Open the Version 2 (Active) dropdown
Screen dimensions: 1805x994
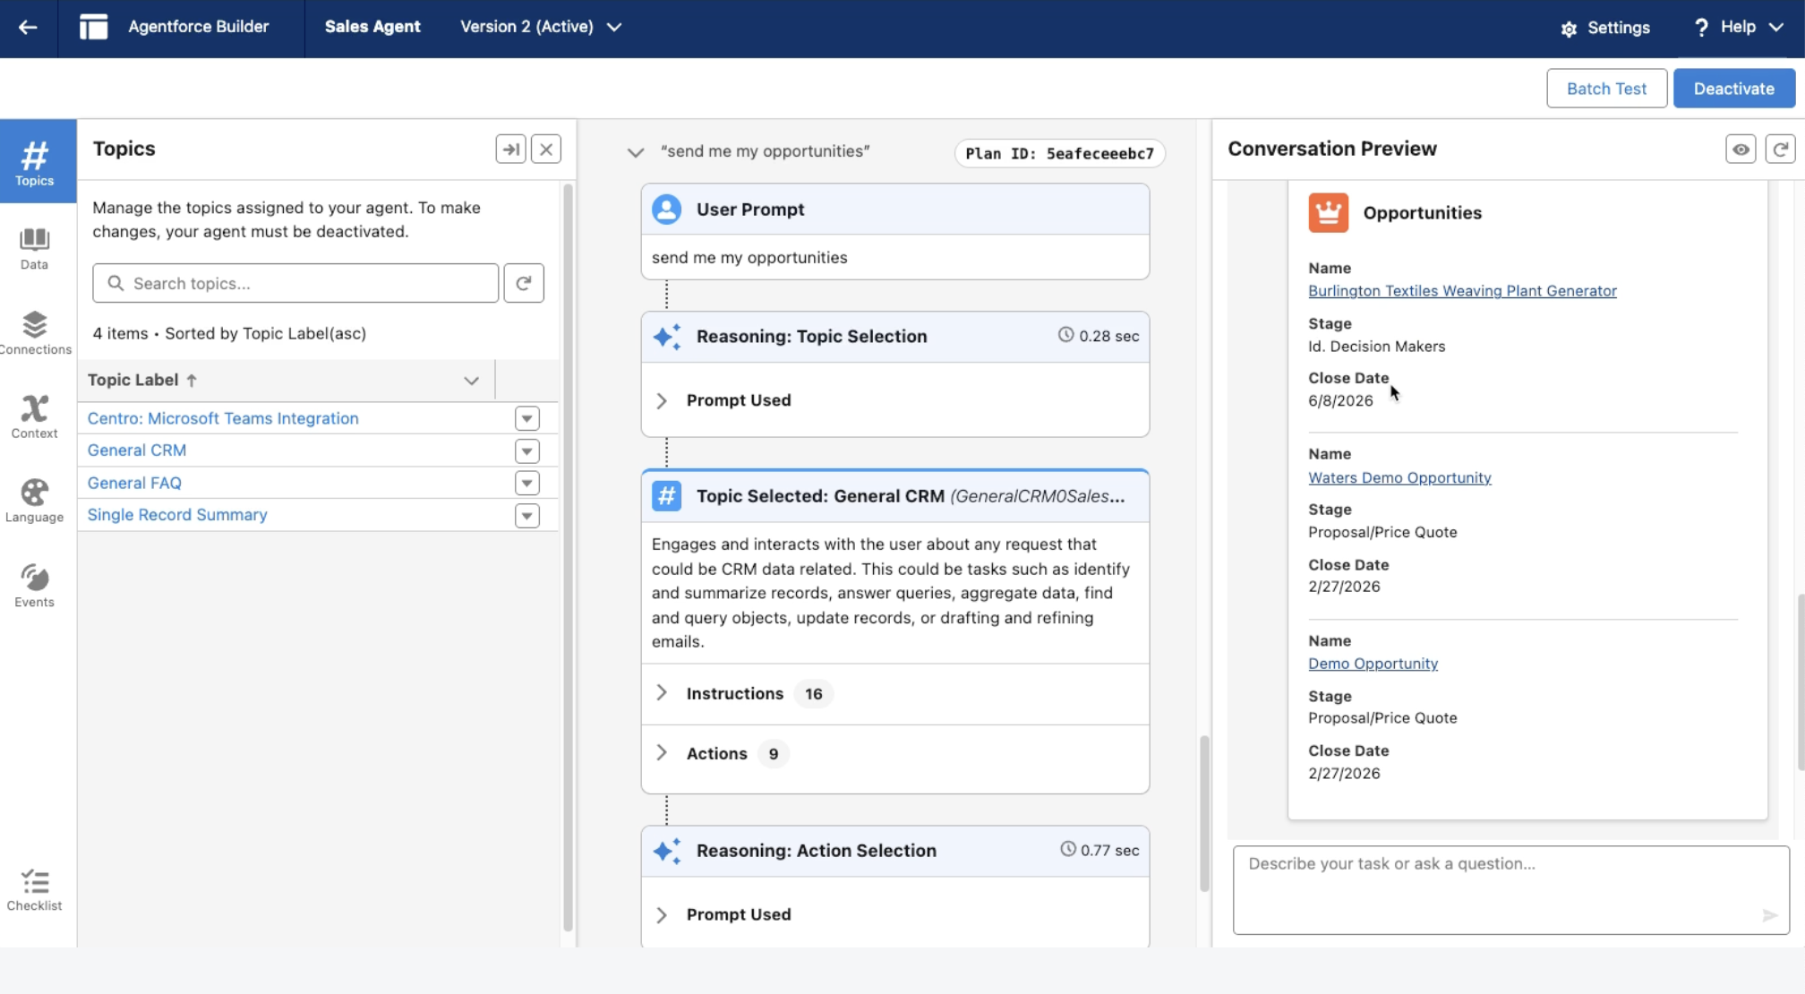pyautogui.click(x=541, y=27)
